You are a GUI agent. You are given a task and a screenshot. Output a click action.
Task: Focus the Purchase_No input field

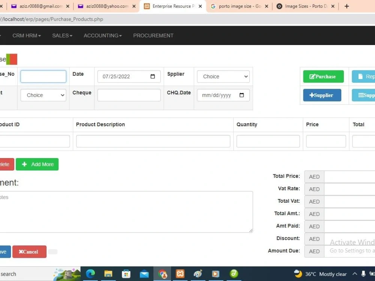click(x=43, y=76)
